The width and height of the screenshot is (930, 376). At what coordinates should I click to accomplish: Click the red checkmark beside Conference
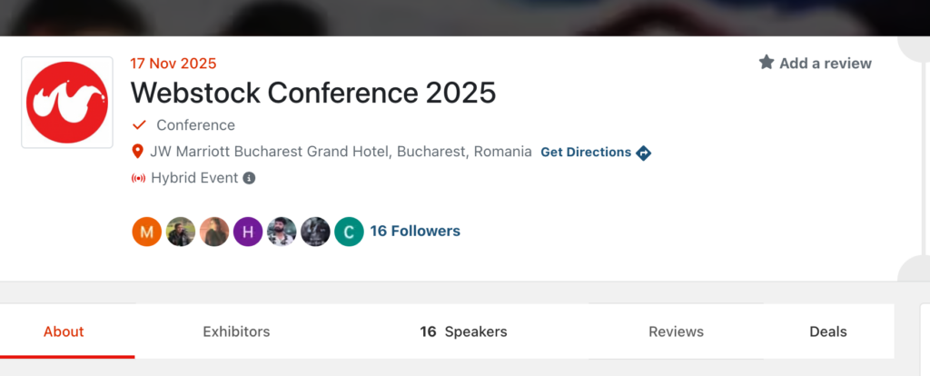(x=139, y=125)
